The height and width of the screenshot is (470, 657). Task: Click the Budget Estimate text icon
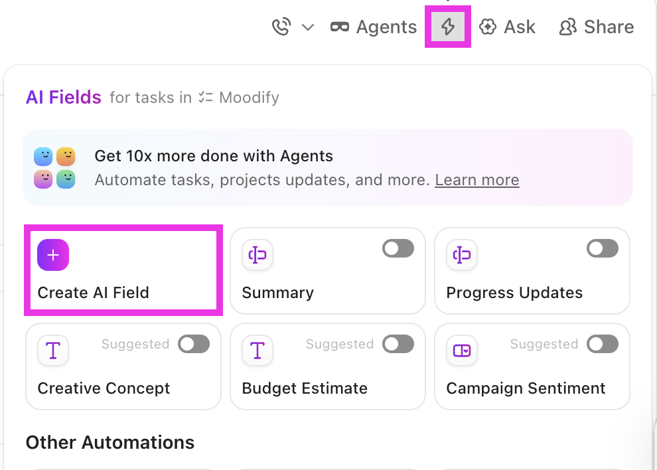tap(257, 351)
